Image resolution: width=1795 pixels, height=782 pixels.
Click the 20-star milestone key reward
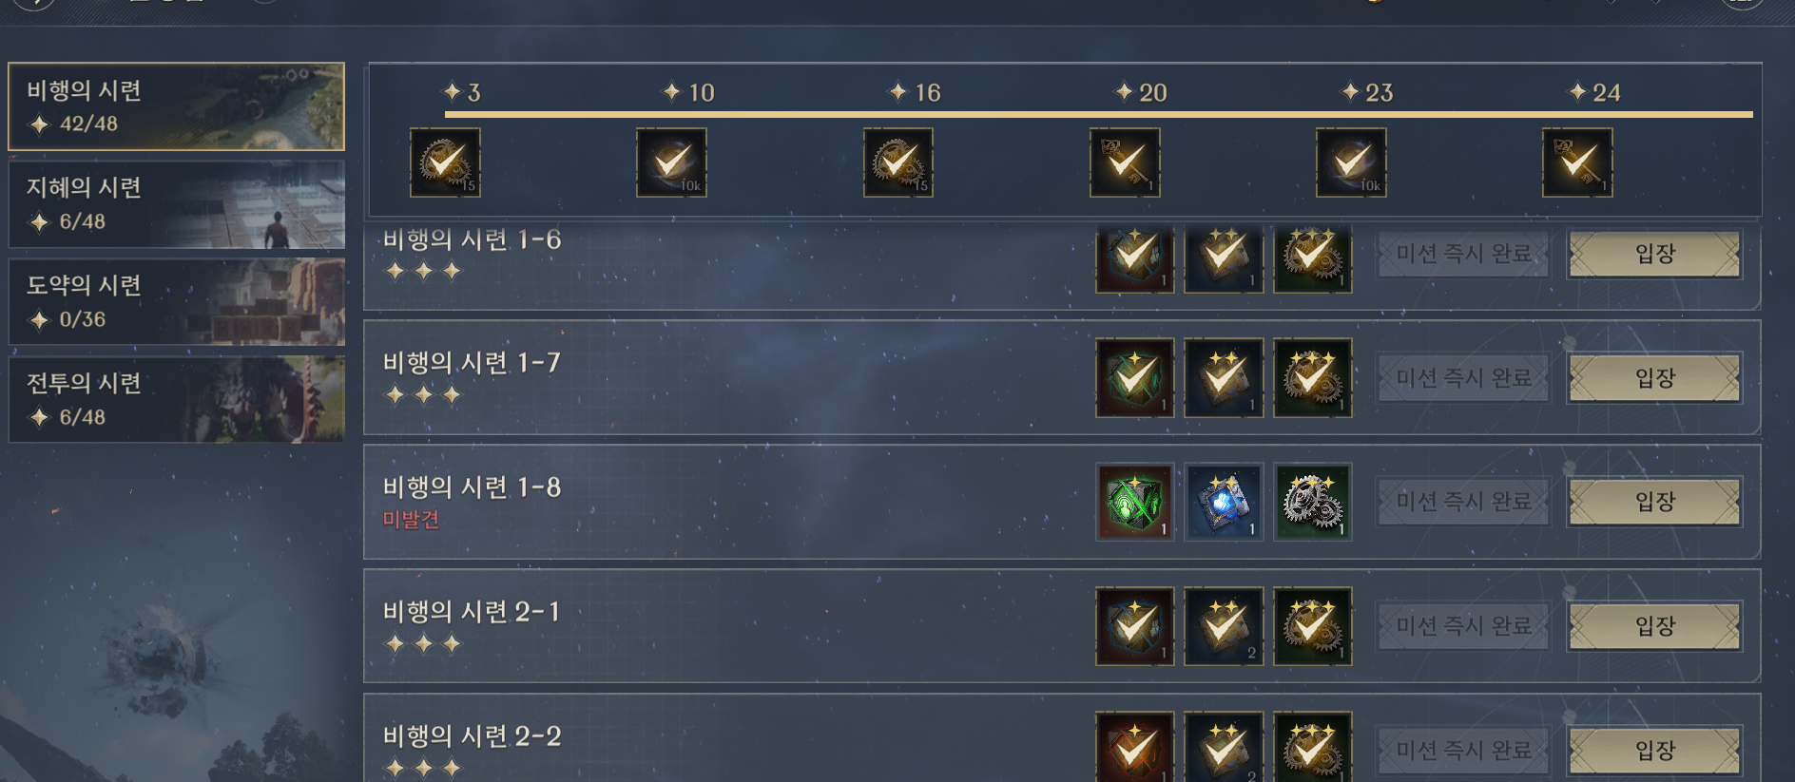(1125, 162)
